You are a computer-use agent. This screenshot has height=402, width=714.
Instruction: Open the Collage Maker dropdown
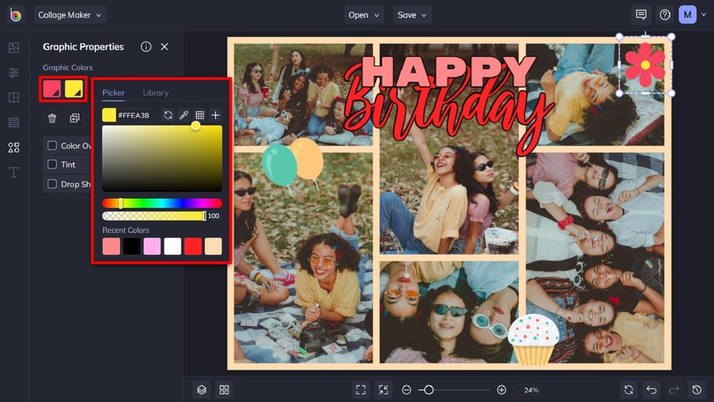[x=70, y=15]
